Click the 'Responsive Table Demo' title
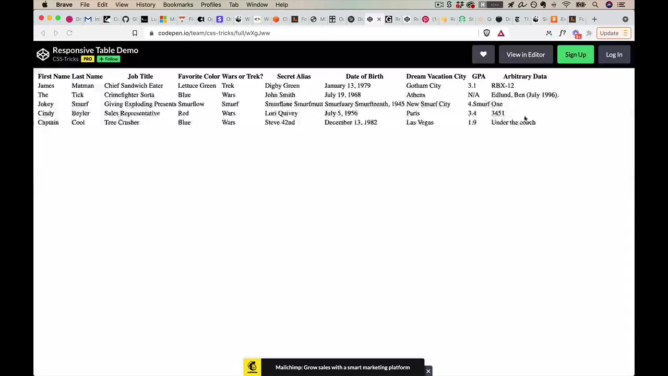The width and height of the screenshot is (668, 376). click(x=96, y=50)
